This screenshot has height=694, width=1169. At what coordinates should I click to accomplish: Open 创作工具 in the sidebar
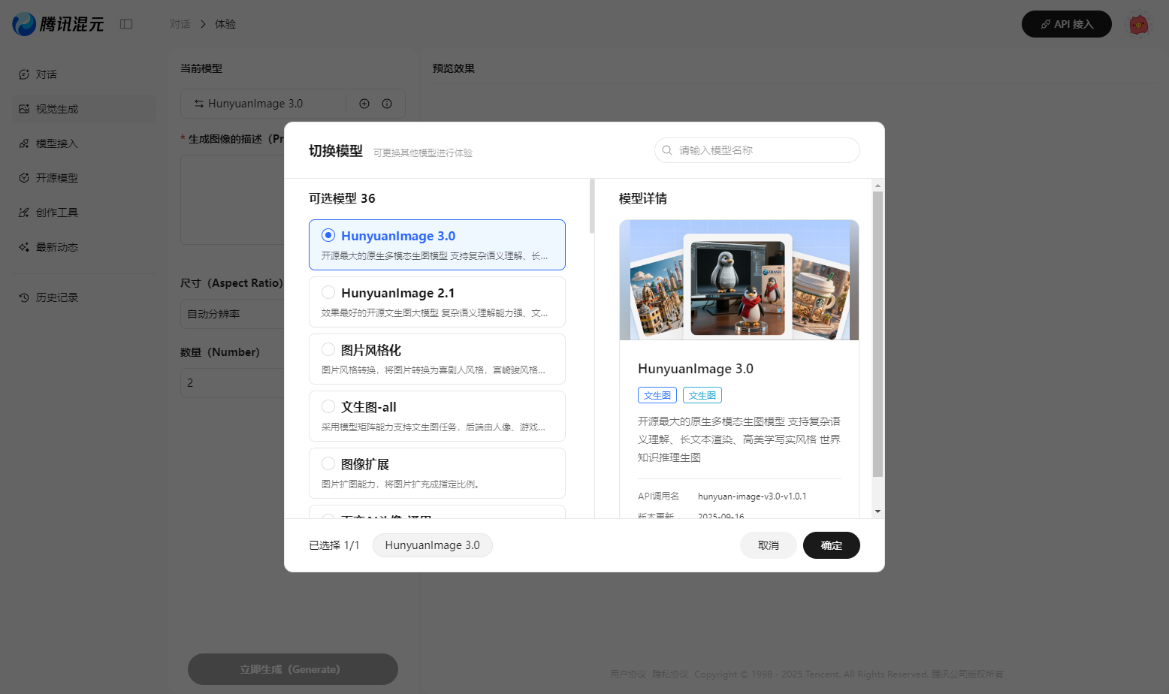(84, 213)
